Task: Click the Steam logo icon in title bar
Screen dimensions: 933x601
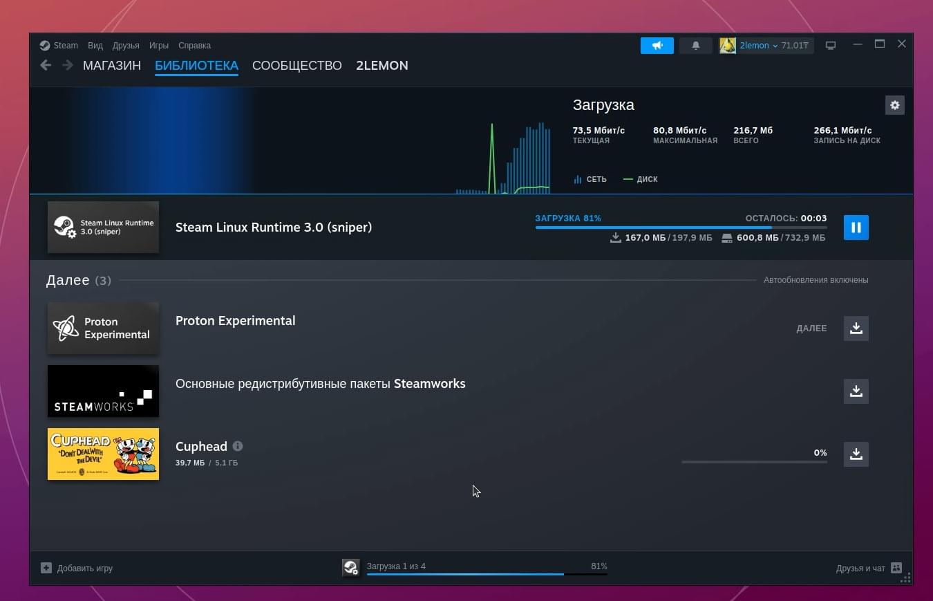Action: (45, 46)
